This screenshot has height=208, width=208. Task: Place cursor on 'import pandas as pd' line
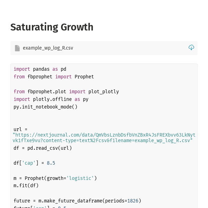coord(40,69)
